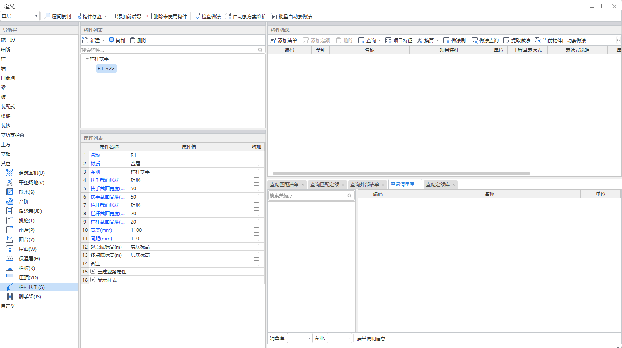Click 换算 function icon

[420, 40]
